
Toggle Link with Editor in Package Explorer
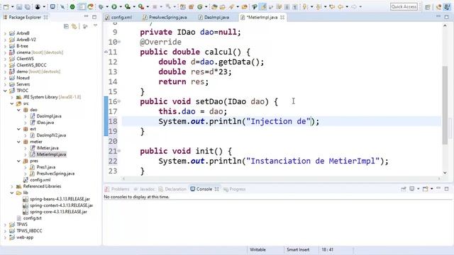74,26
